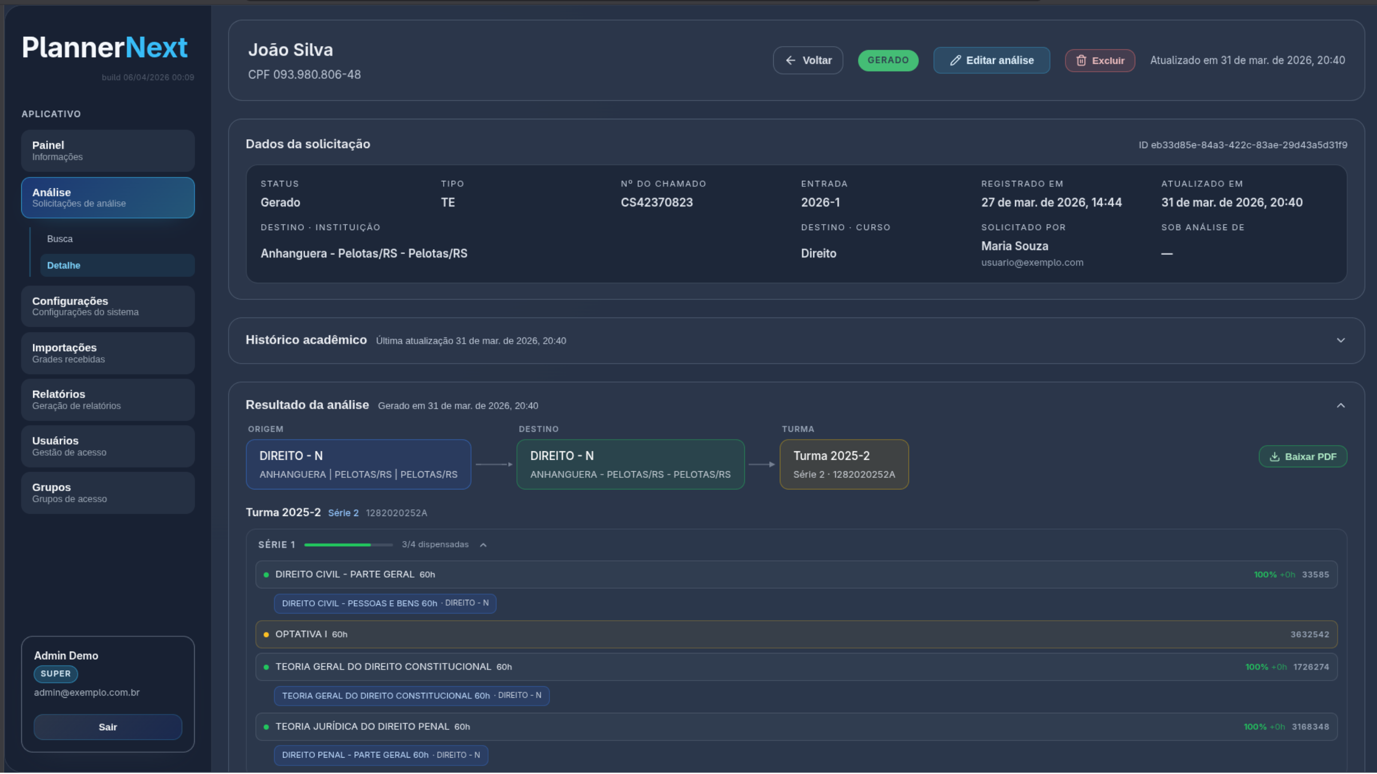This screenshot has height=774, width=1377.
Task: Click the Editar análise button
Action: 991,60
